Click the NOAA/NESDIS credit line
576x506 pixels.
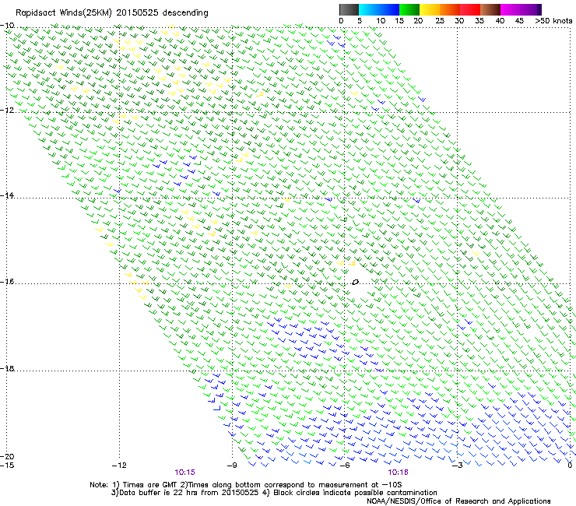[x=458, y=501]
